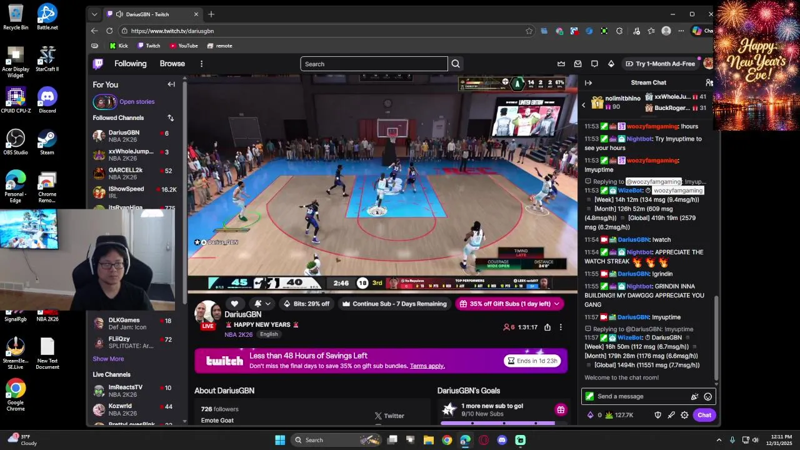Open the Prime Loot crown icon
The image size is (800, 450).
click(x=561, y=64)
